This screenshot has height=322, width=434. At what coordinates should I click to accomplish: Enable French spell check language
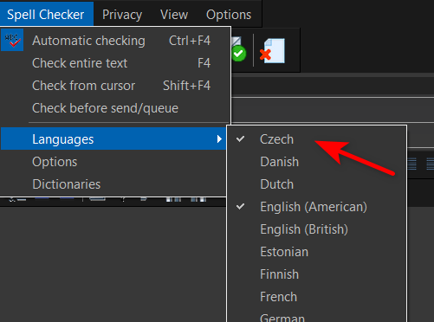[x=317, y=297]
